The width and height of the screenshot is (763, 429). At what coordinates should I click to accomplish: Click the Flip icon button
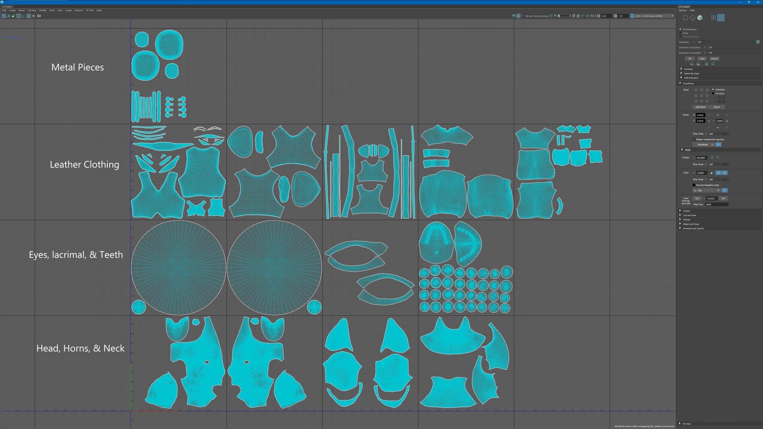[695, 190]
